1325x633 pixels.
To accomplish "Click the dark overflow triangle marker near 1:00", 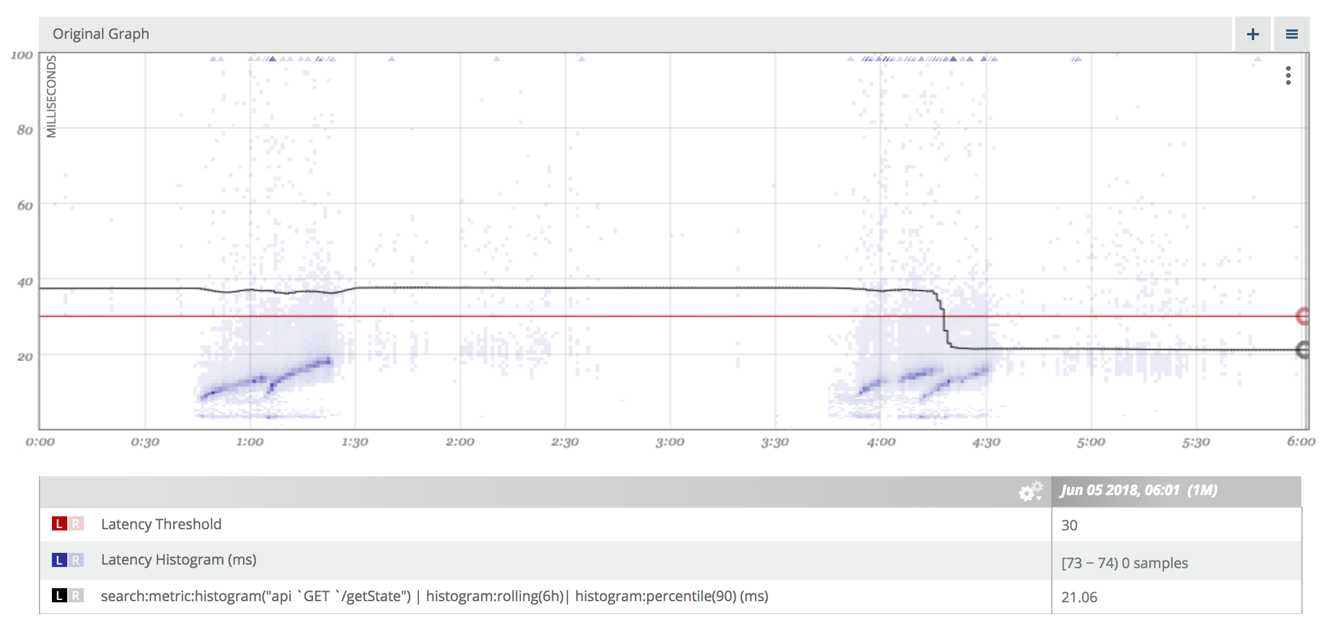I will (x=271, y=58).
